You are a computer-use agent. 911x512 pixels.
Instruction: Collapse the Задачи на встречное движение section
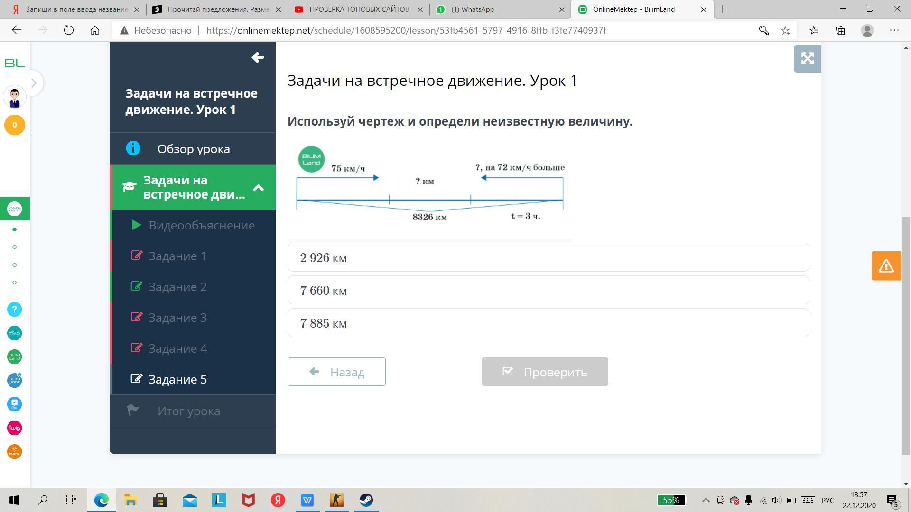pyautogui.click(x=258, y=188)
